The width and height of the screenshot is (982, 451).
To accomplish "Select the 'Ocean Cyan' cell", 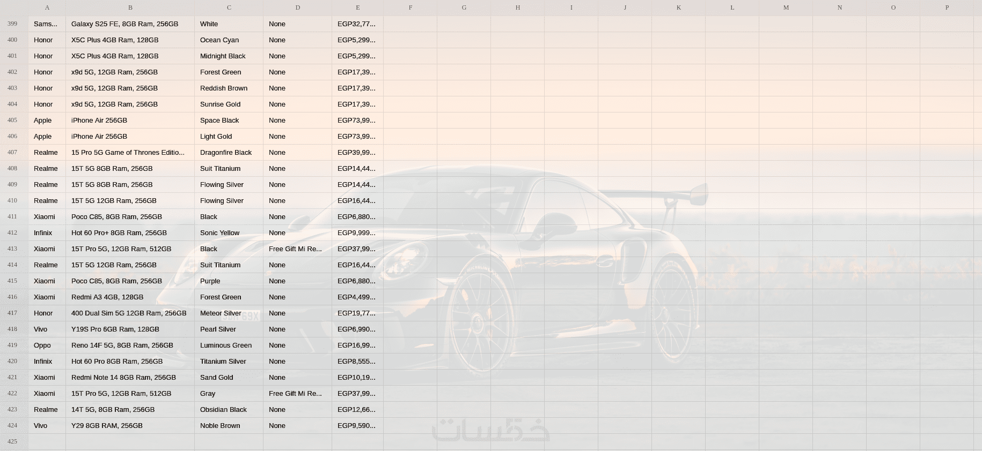I will coord(229,40).
